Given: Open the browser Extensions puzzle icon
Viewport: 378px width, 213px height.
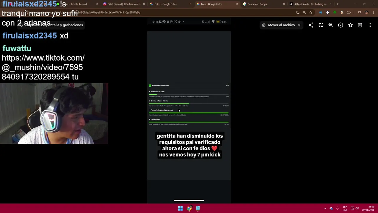Looking at the screenshot, I should (349, 12).
